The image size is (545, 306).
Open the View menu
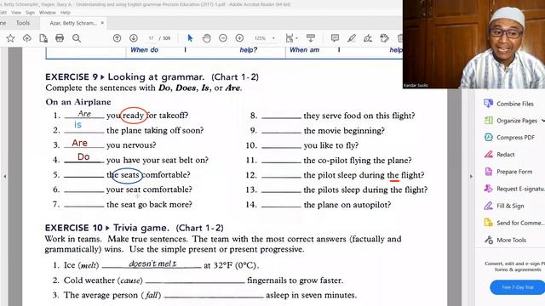point(16,13)
